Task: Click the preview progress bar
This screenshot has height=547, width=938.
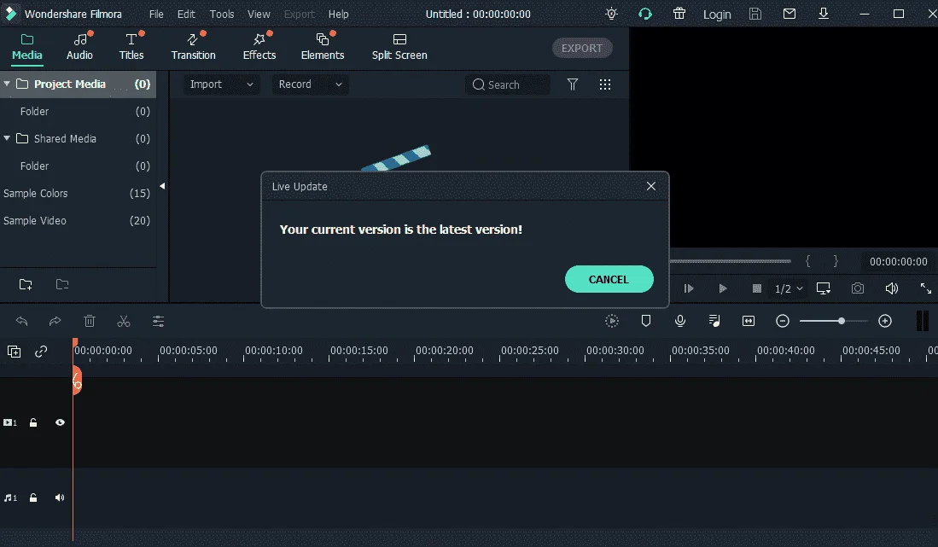Action: coord(731,261)
